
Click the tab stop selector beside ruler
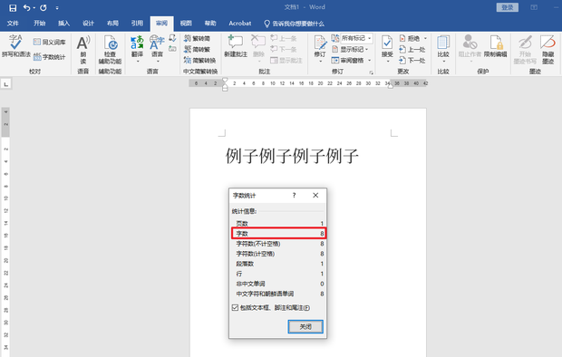(6, 84)
